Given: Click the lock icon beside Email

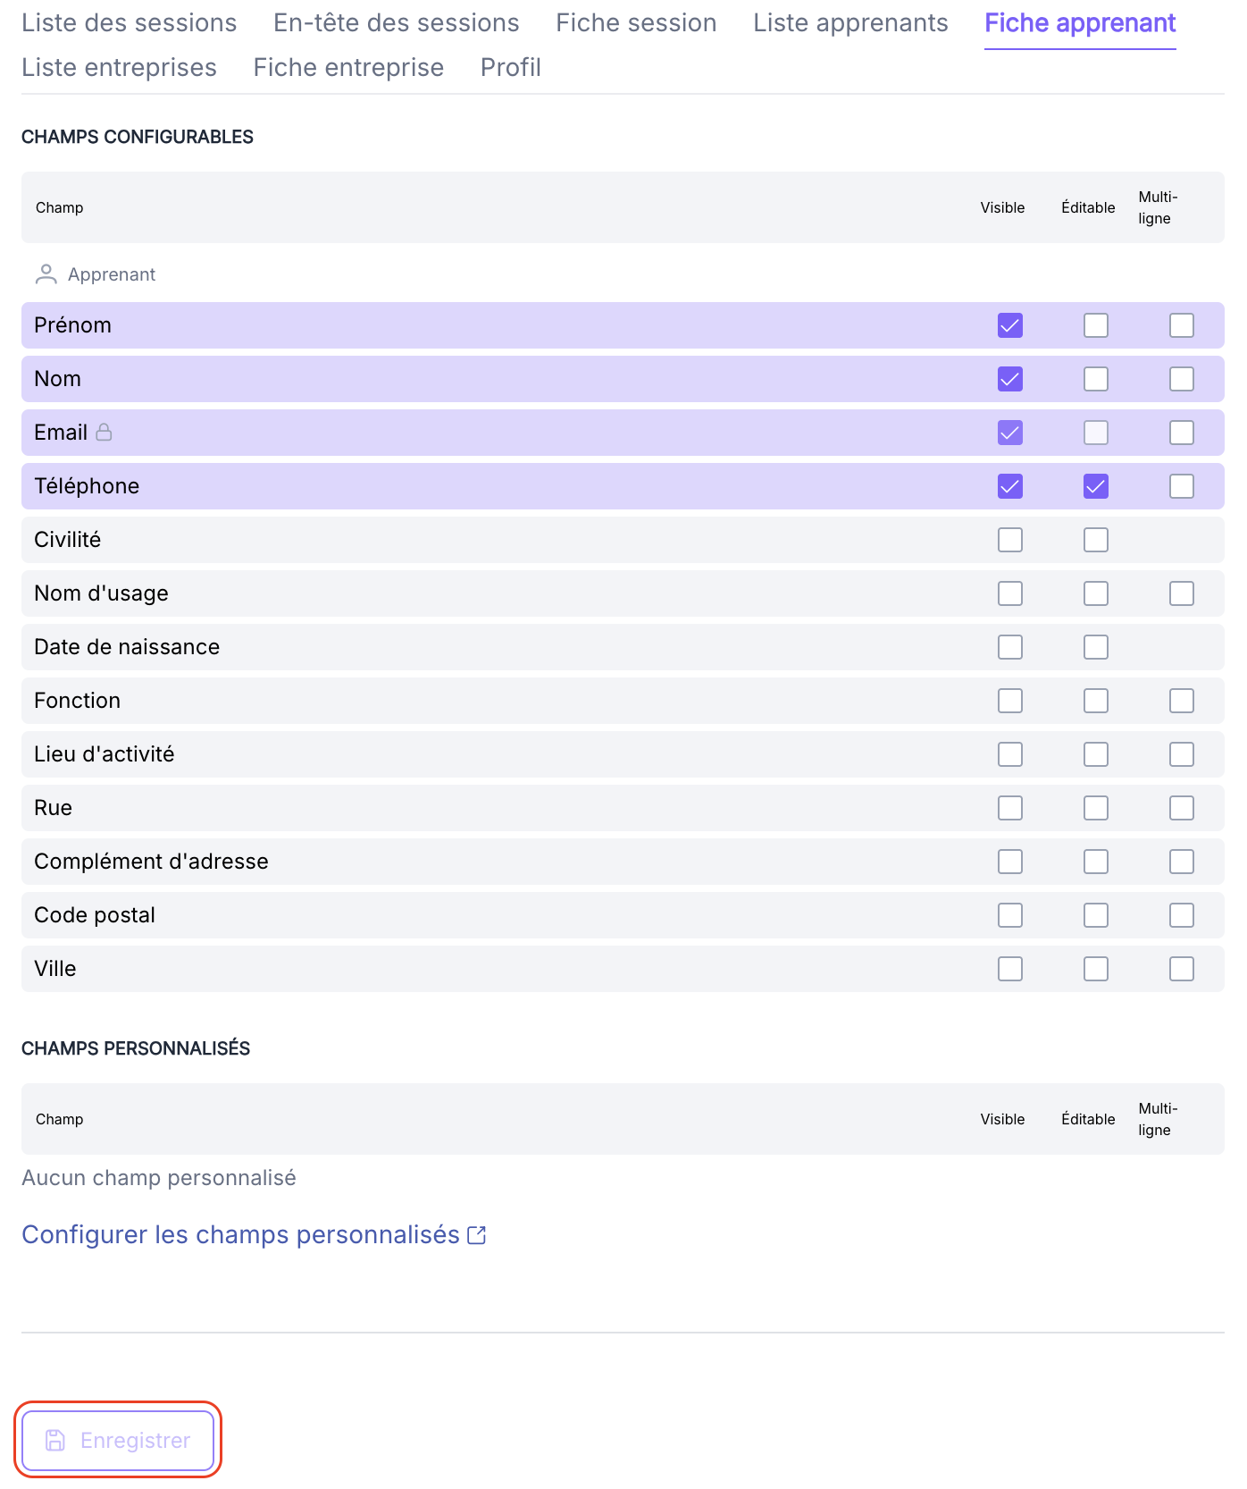Looking at the screenshot, I should 104,433.
